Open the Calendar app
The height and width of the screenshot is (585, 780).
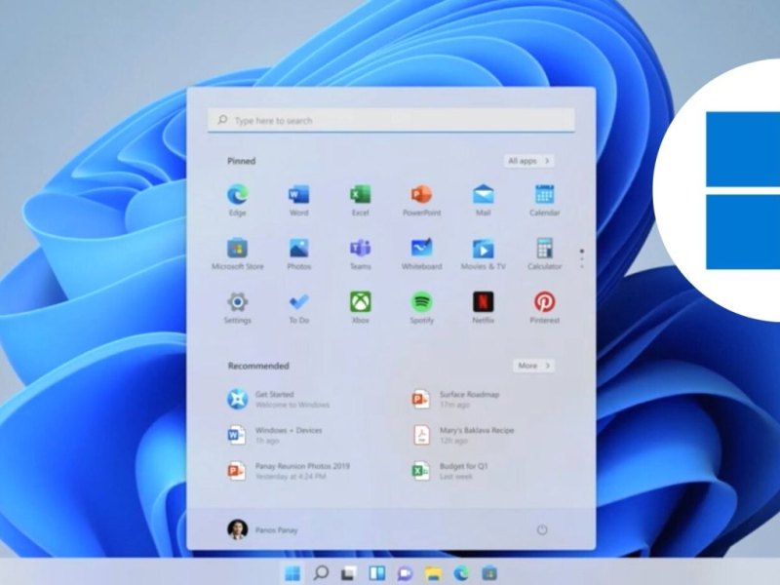pyautogui.click(x=545, y=200)
